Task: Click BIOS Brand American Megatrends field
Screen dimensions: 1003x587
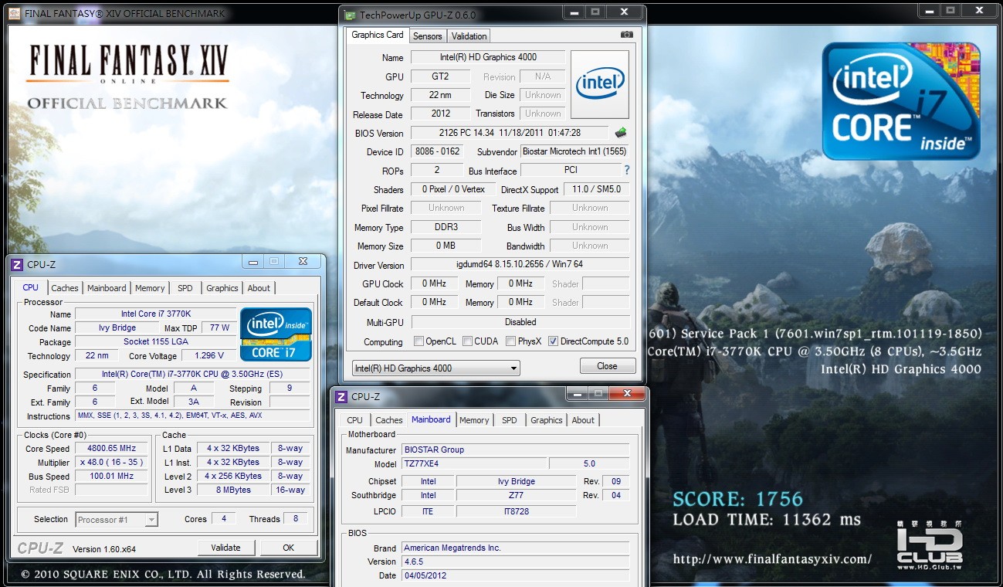Action: point(515,548)
